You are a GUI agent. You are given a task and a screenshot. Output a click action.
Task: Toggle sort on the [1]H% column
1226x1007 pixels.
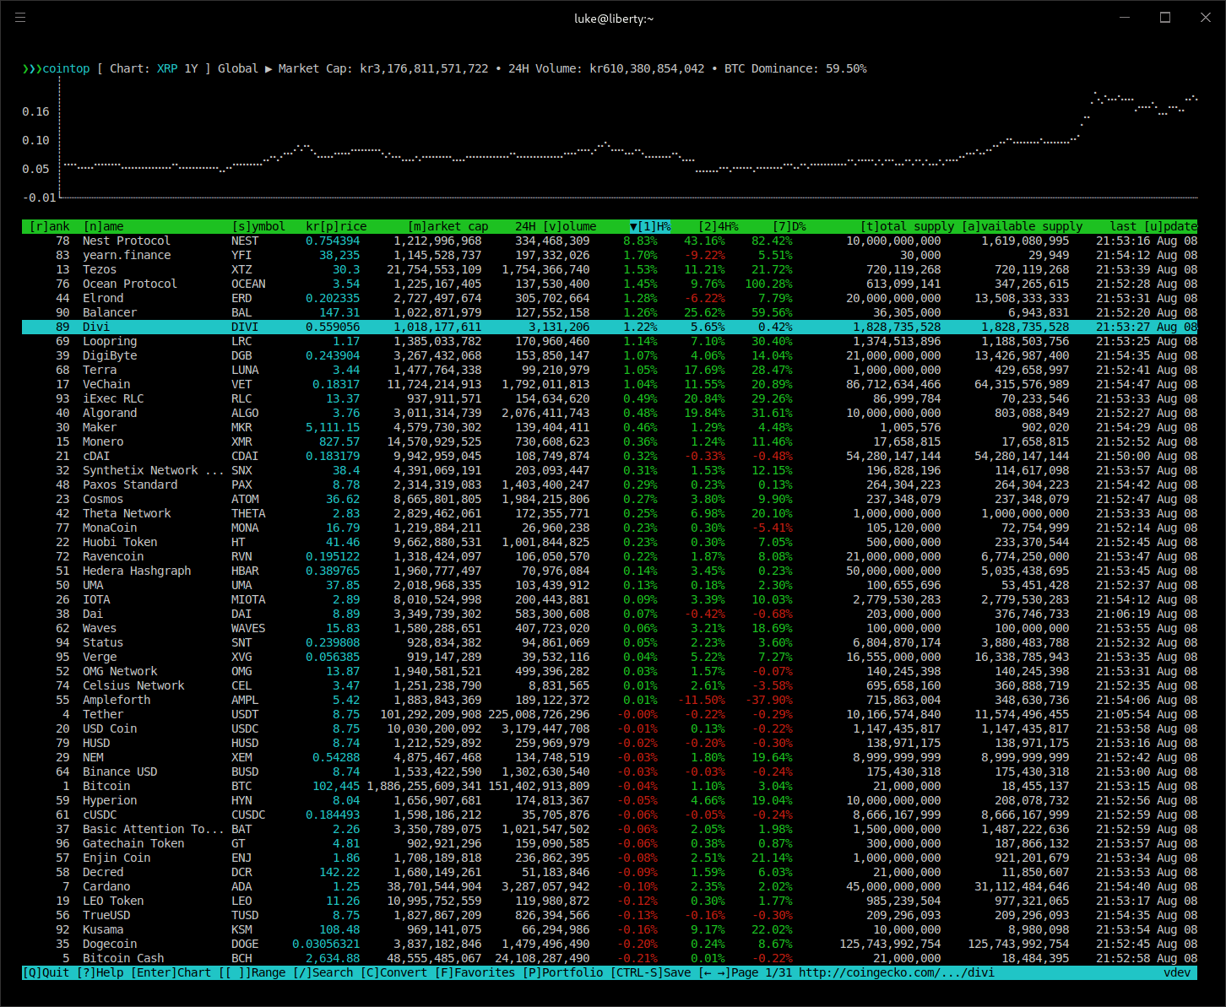click(x=650, y=226)
